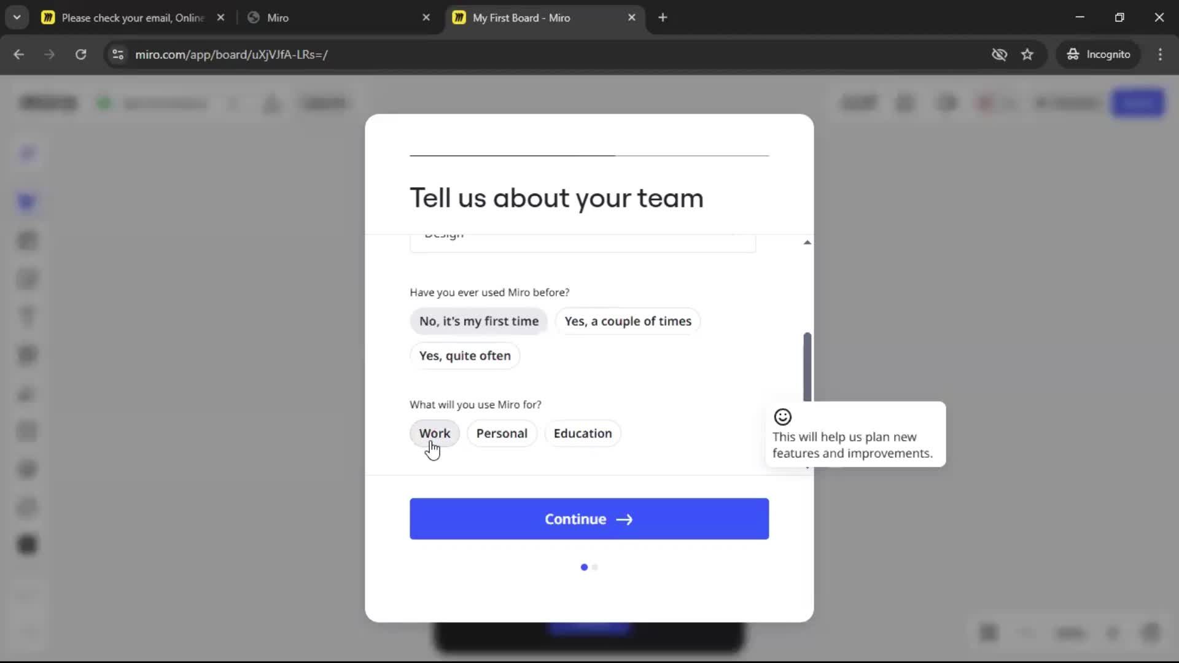Click the dialog scrollbar up arrow
Screen dimensions: 1179x663
coord(807,242)
